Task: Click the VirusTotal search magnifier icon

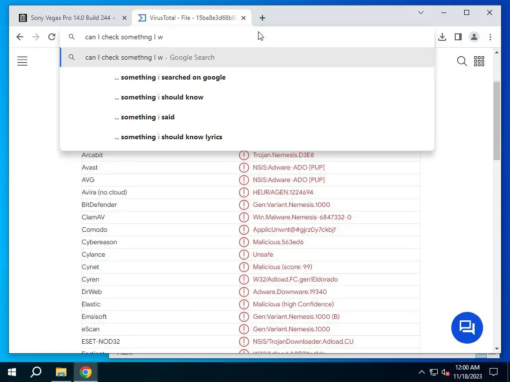Action: click(x=462, y=61)
